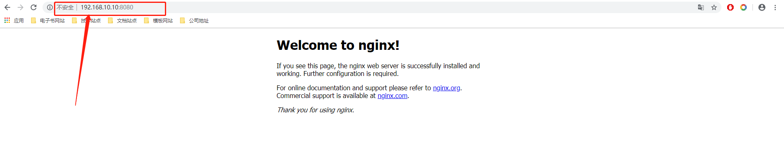Go back to the previous page
This screenshot has width=784, height=165.
[x=7, y=7]
